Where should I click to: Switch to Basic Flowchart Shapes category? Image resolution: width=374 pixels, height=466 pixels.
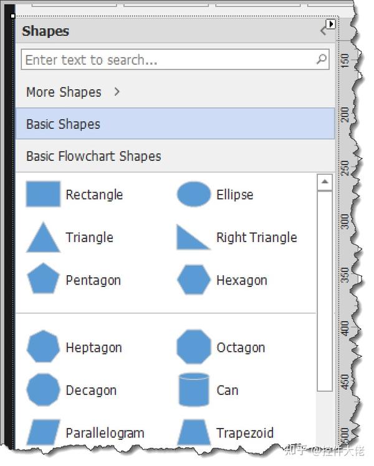175,156
